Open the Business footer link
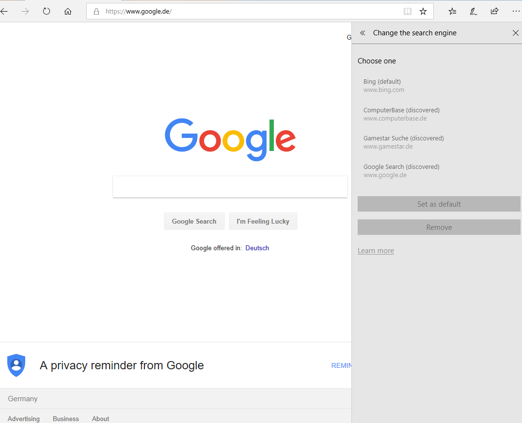The image size is (522, 423). [66, 419]
